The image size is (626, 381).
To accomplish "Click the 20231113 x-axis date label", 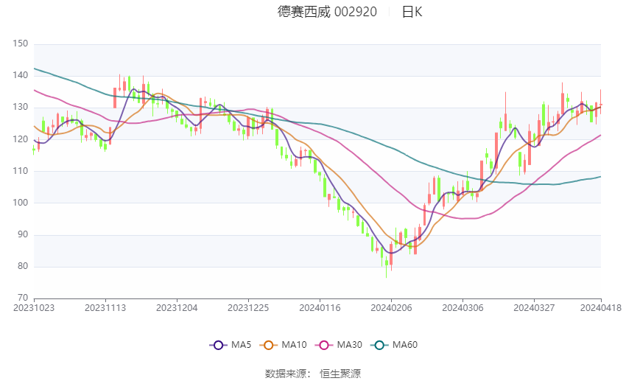I will click(x=105, y=308).
